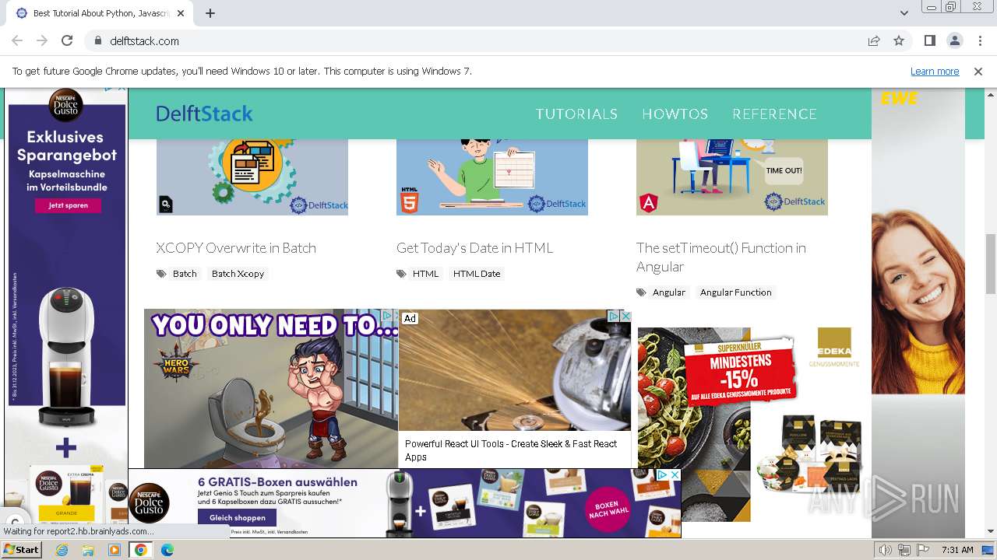This screenshot has height=560, width=997.
Task: Open Microsoft Edge from the taskbar
Action: click(167, 550)
